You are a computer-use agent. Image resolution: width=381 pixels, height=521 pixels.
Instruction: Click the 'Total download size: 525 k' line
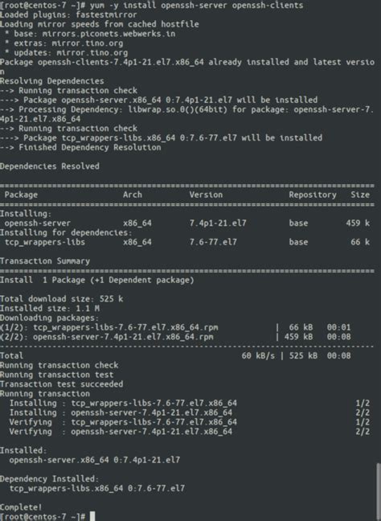pyautogui.click(x=61, y=299)
